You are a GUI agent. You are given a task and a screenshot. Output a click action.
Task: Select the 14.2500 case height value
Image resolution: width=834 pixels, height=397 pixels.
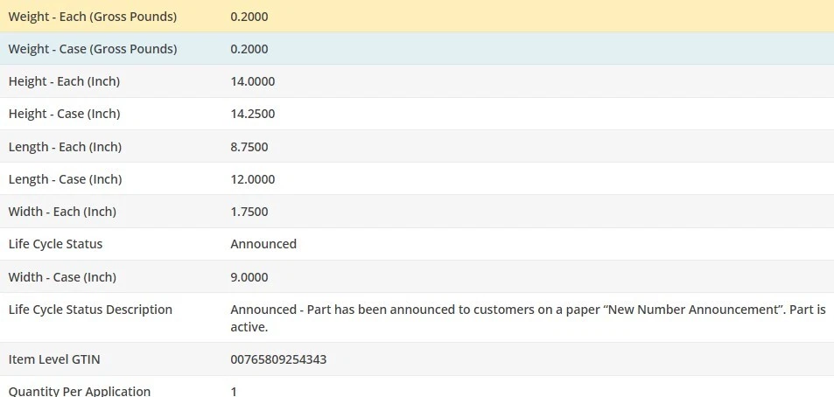pos(253,114)
